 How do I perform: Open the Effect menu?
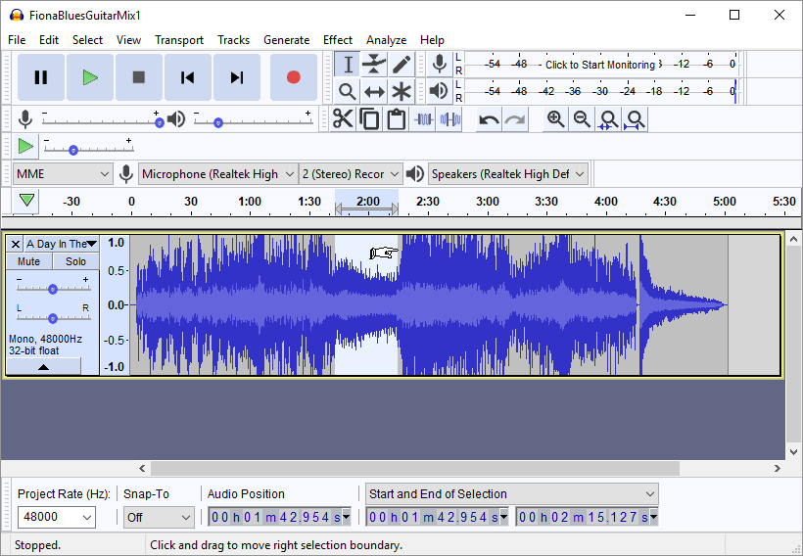point(338,40)
